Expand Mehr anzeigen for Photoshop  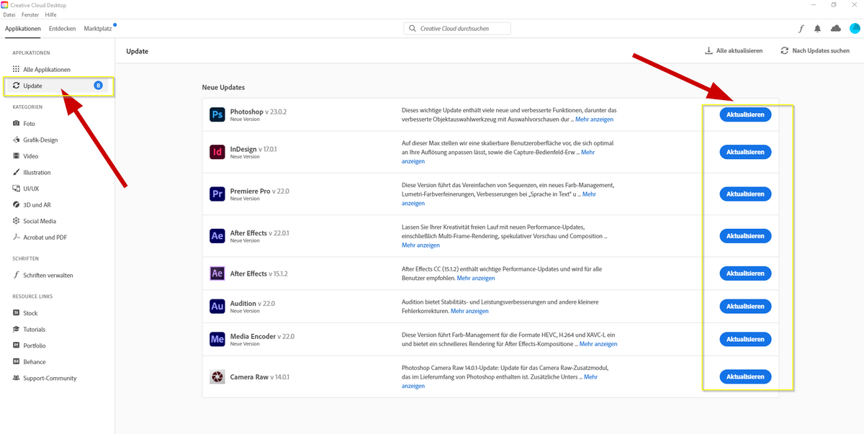pyautogui.click(x=595, y=119)
